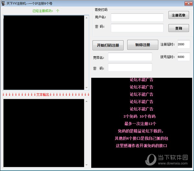Click the 注册延时 value 2000 field
Screen dimensions: 194x171
click(x=184, y=44)
